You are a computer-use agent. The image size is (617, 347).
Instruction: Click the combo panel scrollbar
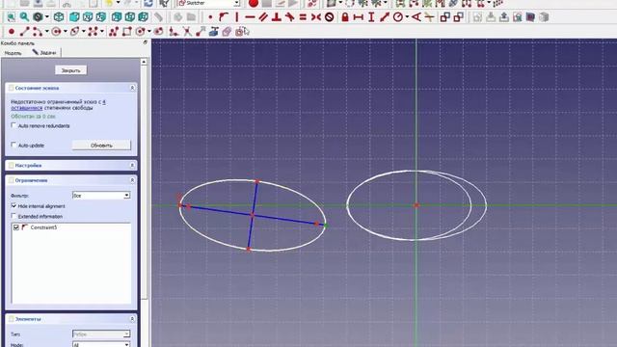click(144, 181)
